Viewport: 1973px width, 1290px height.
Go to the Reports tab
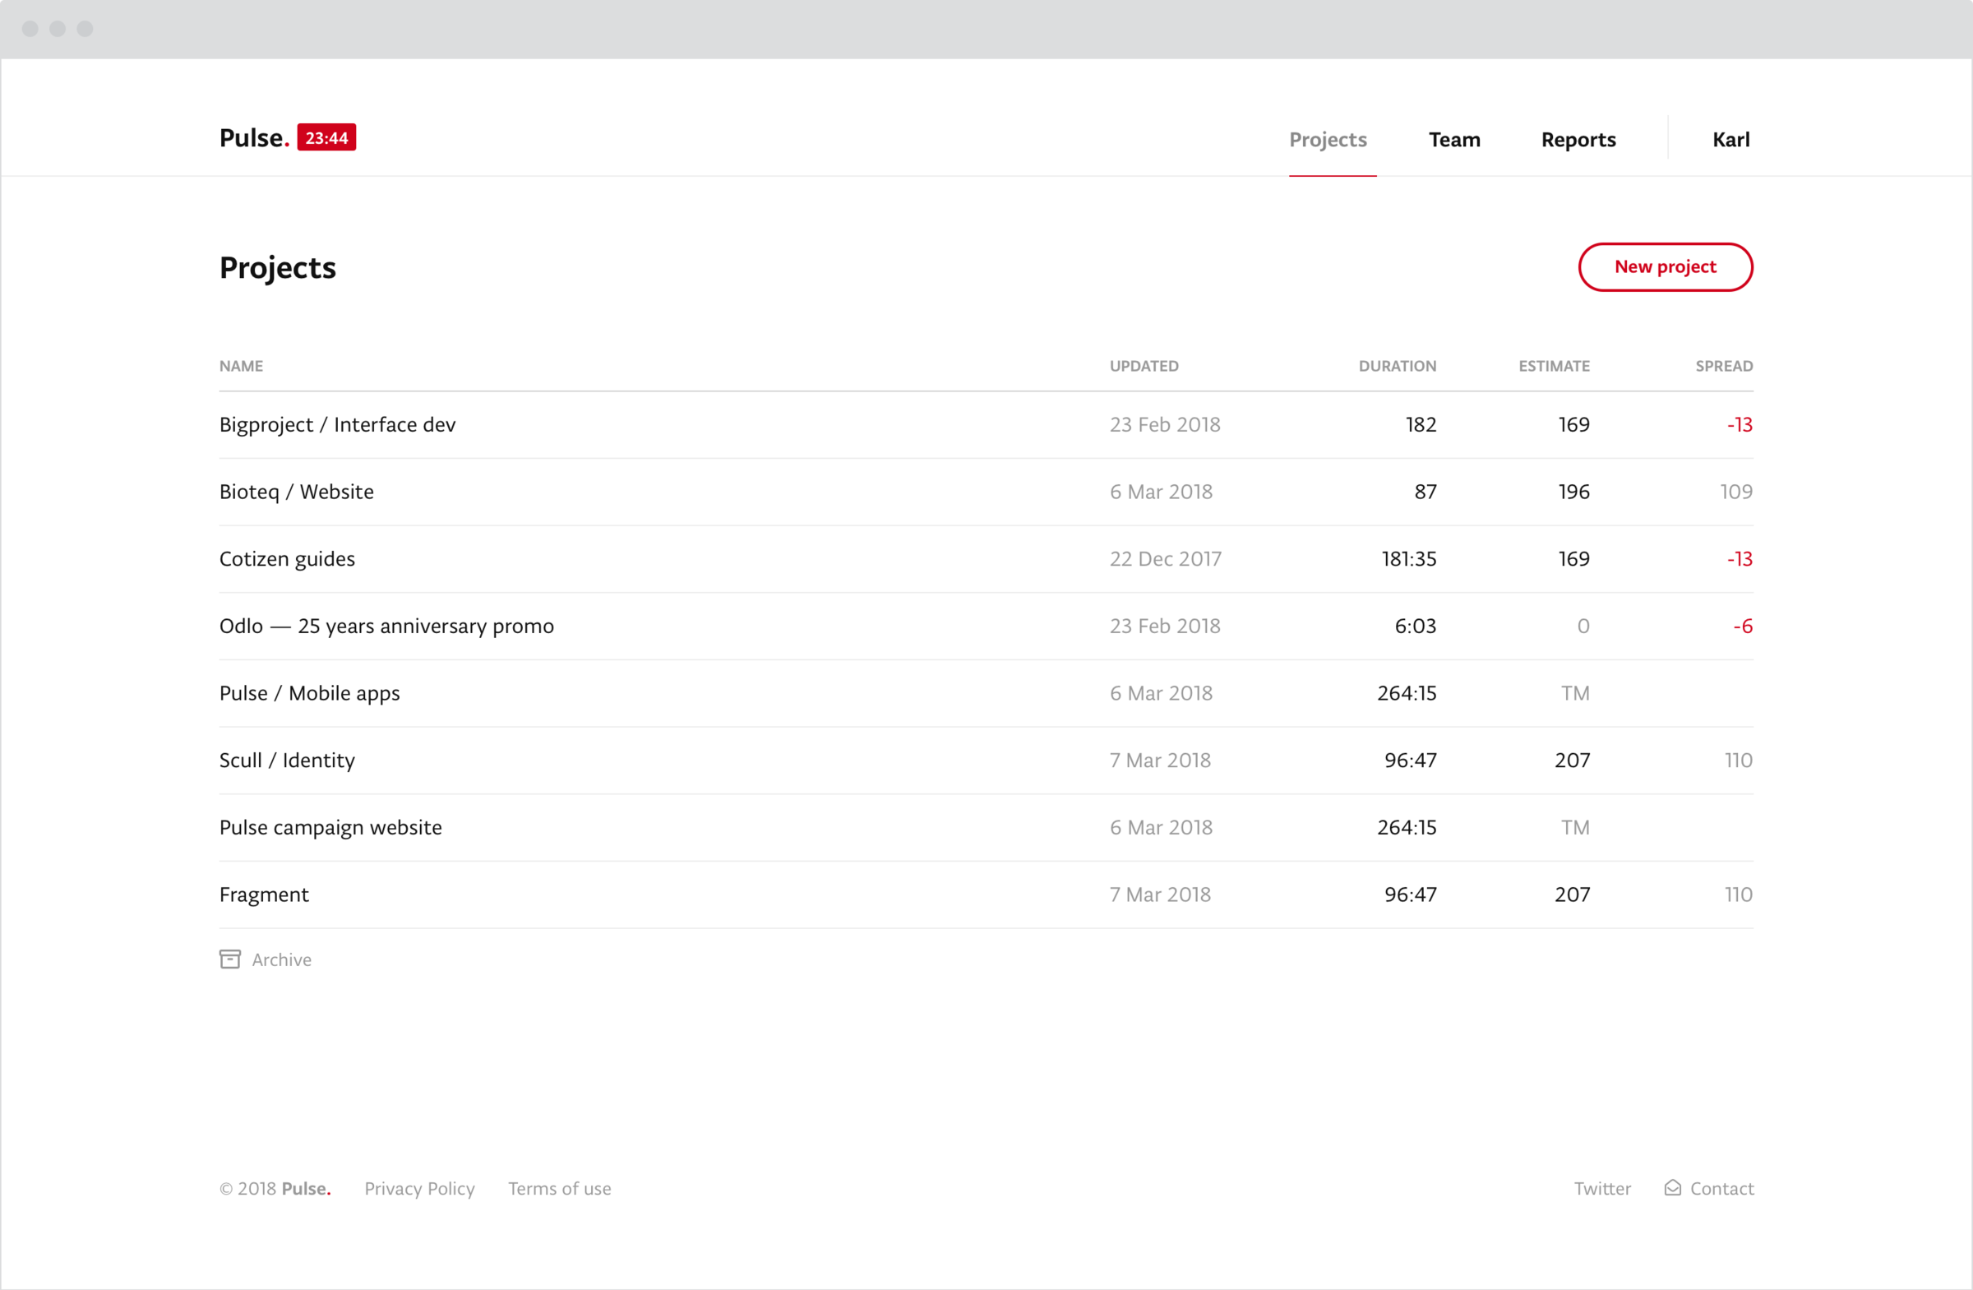click(1578, 139)
